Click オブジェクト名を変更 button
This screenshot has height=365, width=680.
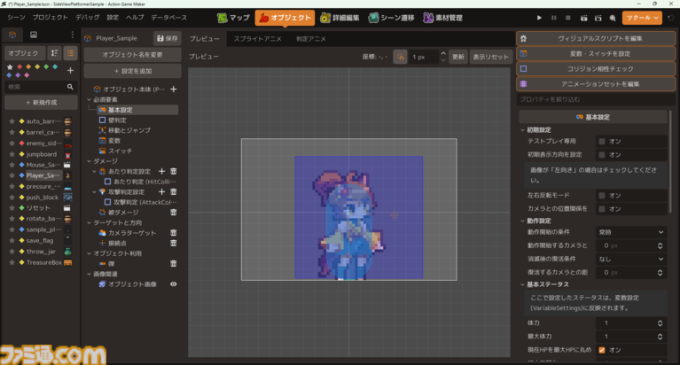click(x=132, y=55)
